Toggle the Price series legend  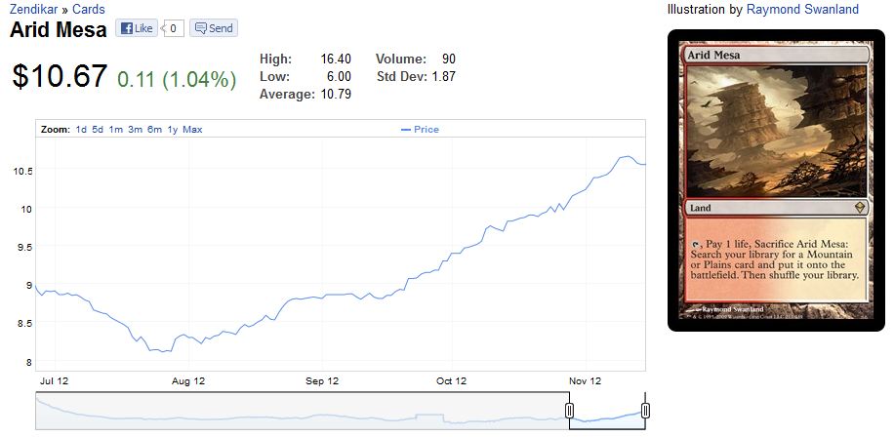pos(420,130)
